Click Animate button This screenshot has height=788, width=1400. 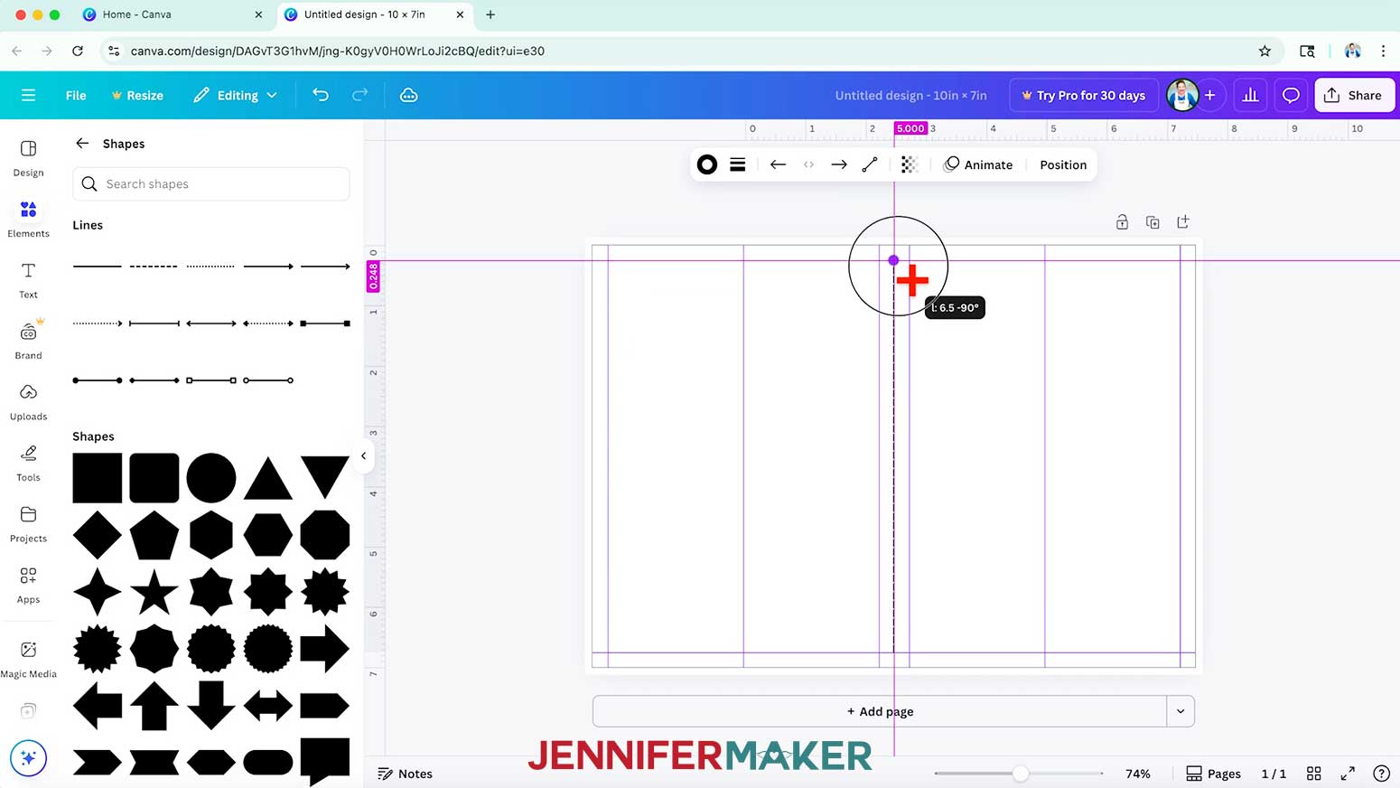[x=978, y=164]
